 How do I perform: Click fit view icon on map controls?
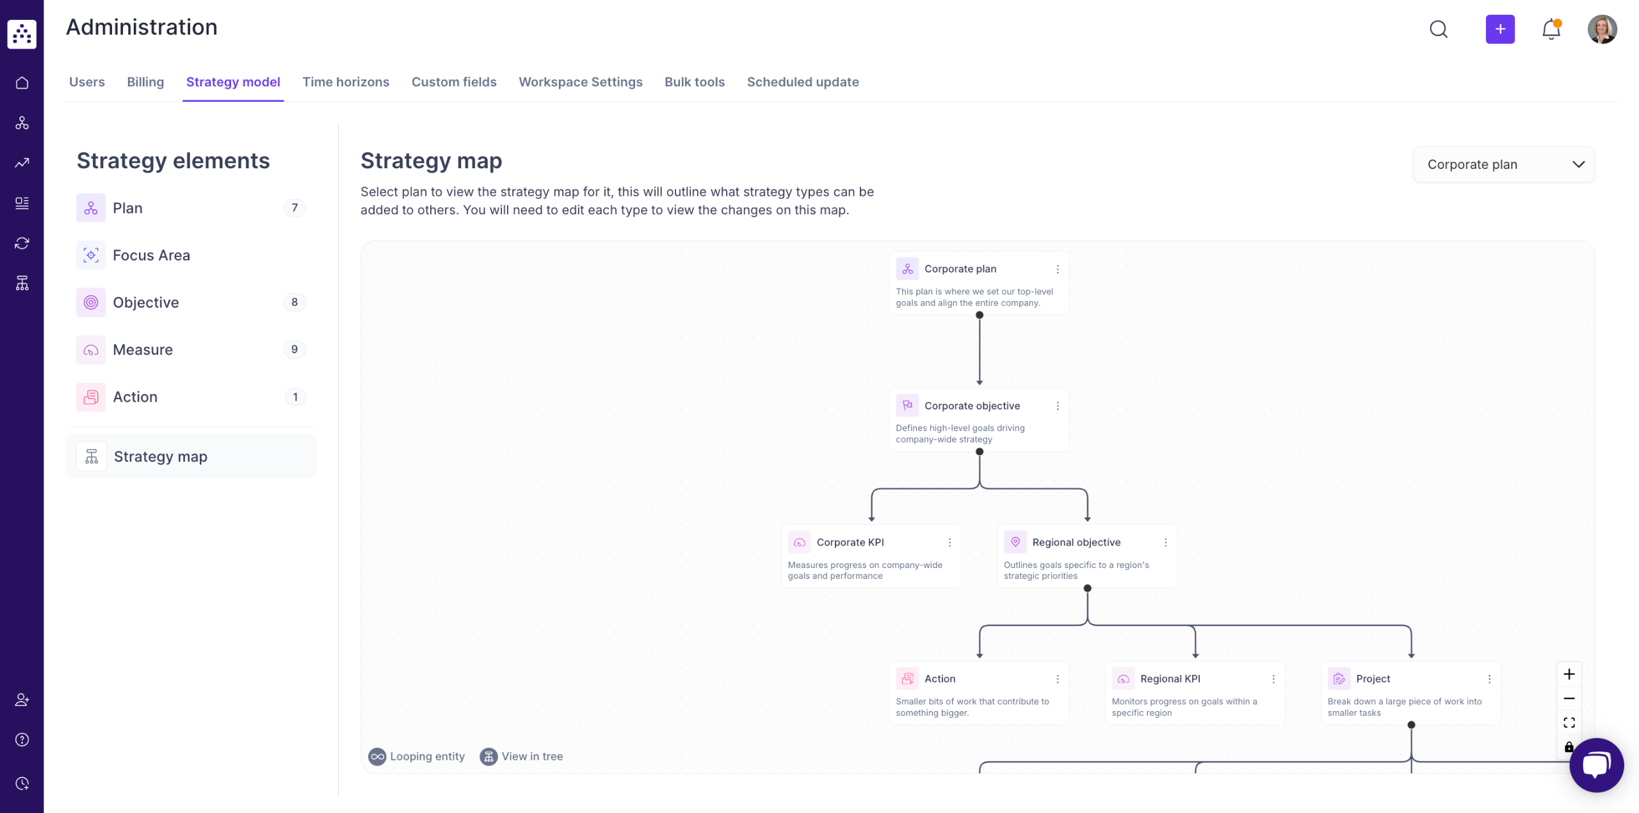[x=1569, y=722]
